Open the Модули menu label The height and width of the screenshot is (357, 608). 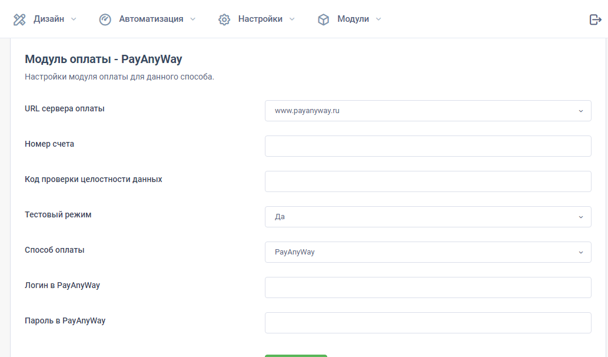353,19
